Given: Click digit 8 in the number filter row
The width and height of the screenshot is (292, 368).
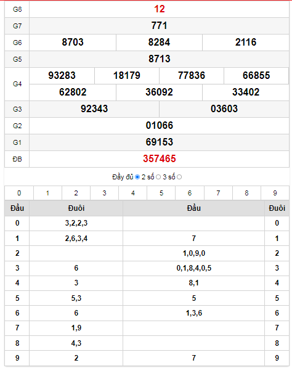Looking at the screenshot, I should (246, 193).
